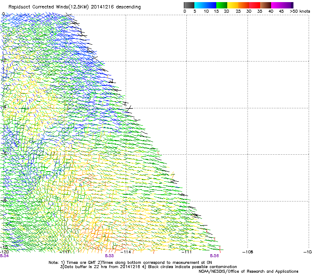This screenshot has width=312, height=274.
Task: Select the yellow 20-25 knots legend color
Action: (233, 5)
